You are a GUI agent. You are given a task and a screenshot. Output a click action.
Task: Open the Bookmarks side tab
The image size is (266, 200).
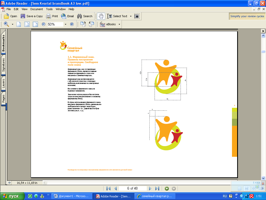pyautogui.click(x=3, y=43)
